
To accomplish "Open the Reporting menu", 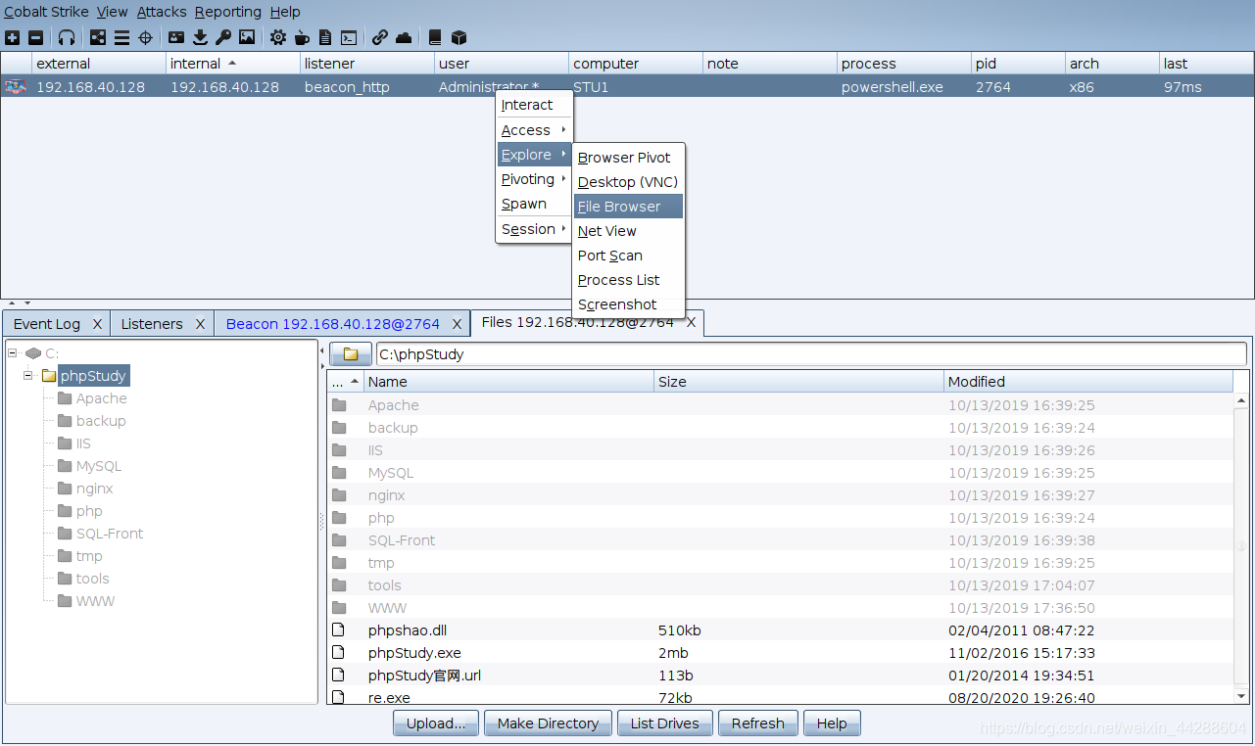I will pos(228,12).
